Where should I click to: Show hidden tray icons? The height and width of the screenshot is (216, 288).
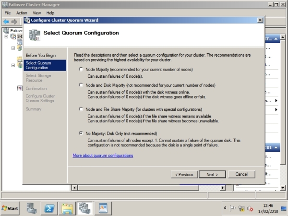pyautogui.click(x=225, y=208)
